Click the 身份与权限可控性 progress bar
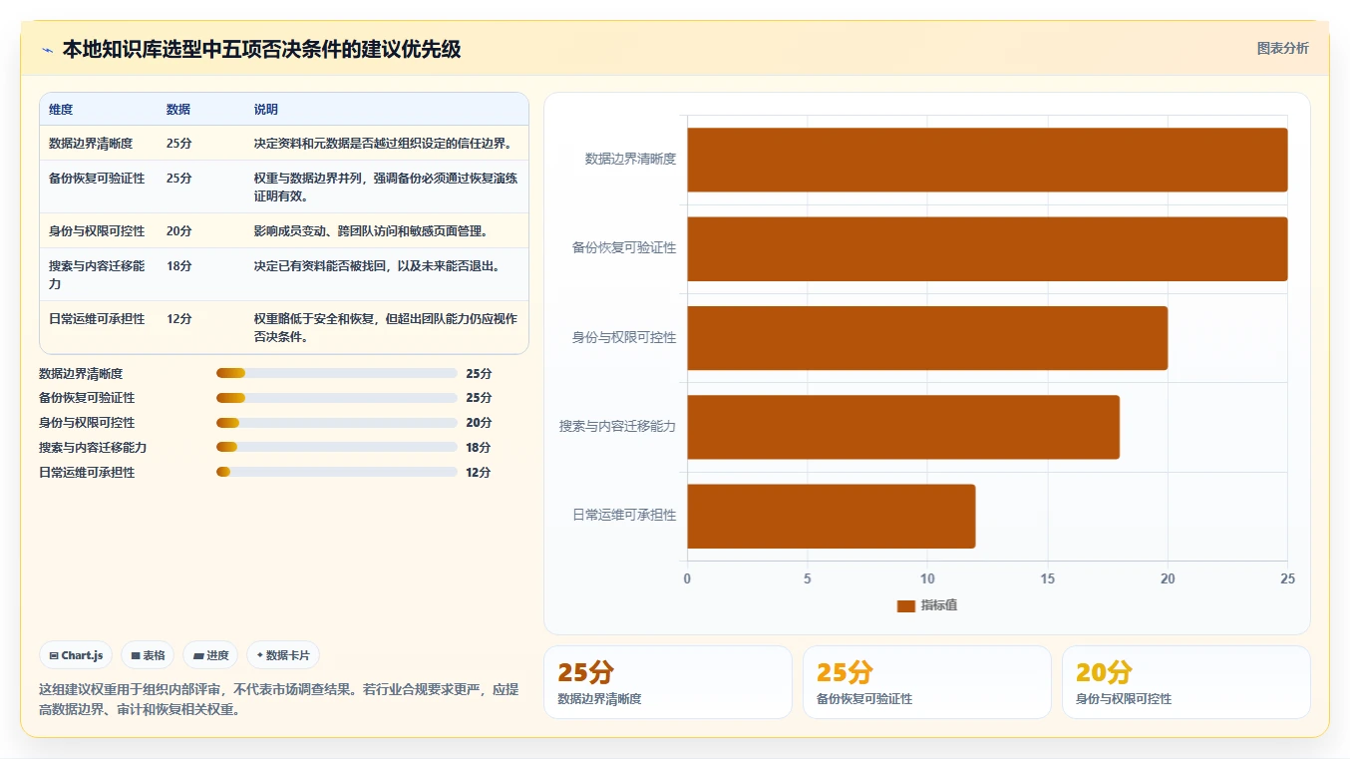This screenshot has height=759, width=1350. (x=336, y=423)
